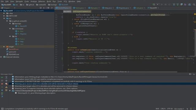Click Scroll from Source target icon

pyautogui.click(x=41, y=8)
